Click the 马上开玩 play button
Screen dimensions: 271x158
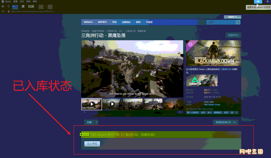[92, 144]
